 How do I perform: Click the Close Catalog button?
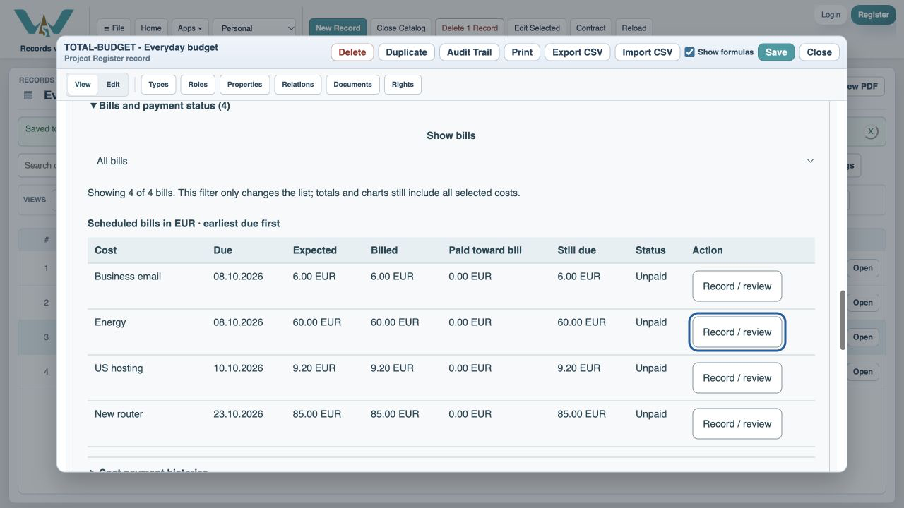[x=401, y=28]
